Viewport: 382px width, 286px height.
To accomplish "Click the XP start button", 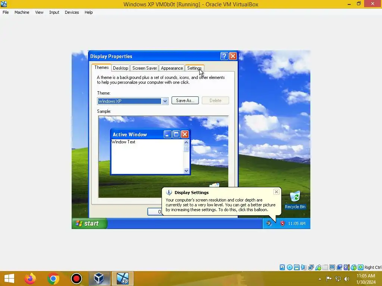I will coord(90,223).
